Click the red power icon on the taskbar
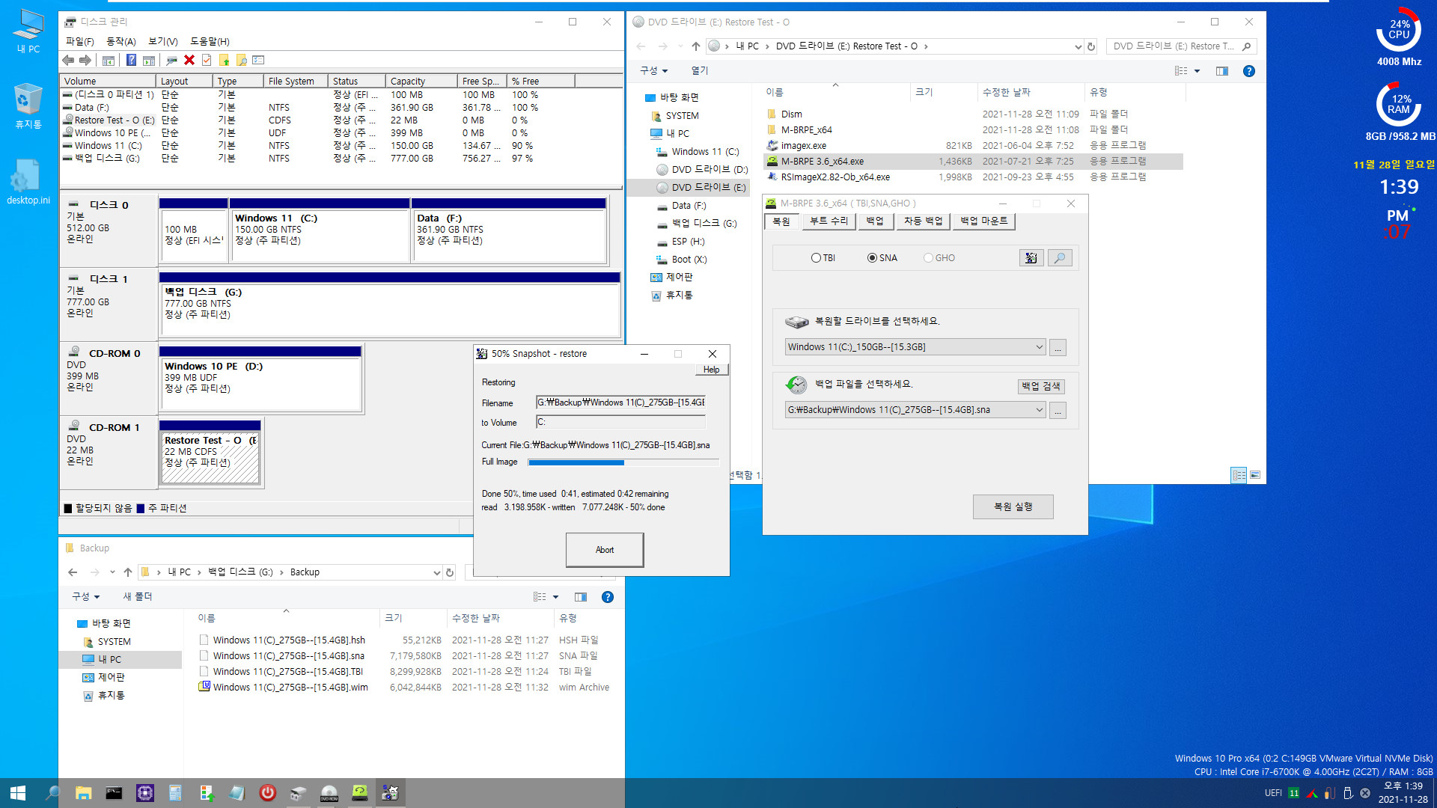The image size is (1437, 808). click(x=267, y=793)
